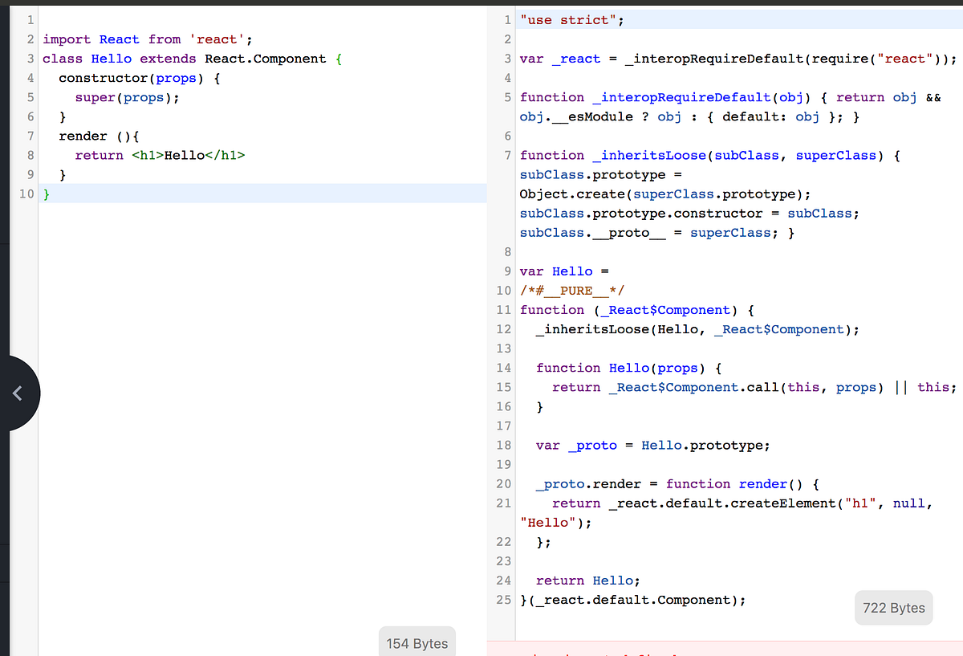
Task: Click the <h1>Hello</h1> JSX element
Action: point(189,155)
